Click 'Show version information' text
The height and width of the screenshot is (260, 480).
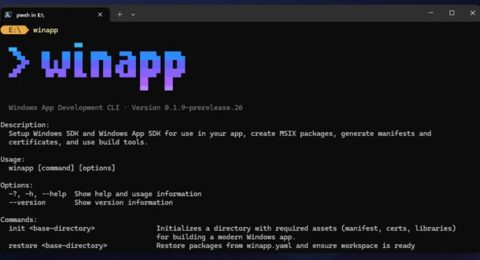tap(124, 203)
